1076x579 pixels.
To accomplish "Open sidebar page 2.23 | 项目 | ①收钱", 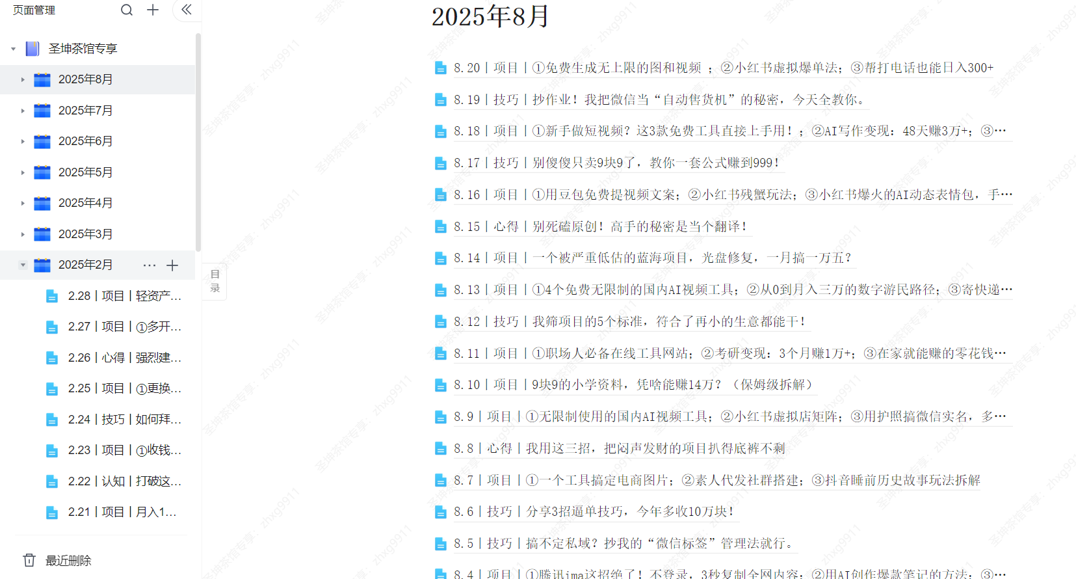I will point(125,450).
